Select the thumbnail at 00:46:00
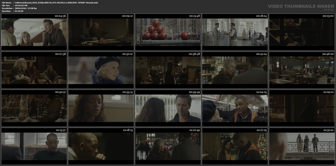 point(302,70)
